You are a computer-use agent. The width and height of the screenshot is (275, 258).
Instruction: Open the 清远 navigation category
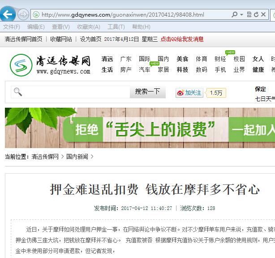[x=107, y=59]
